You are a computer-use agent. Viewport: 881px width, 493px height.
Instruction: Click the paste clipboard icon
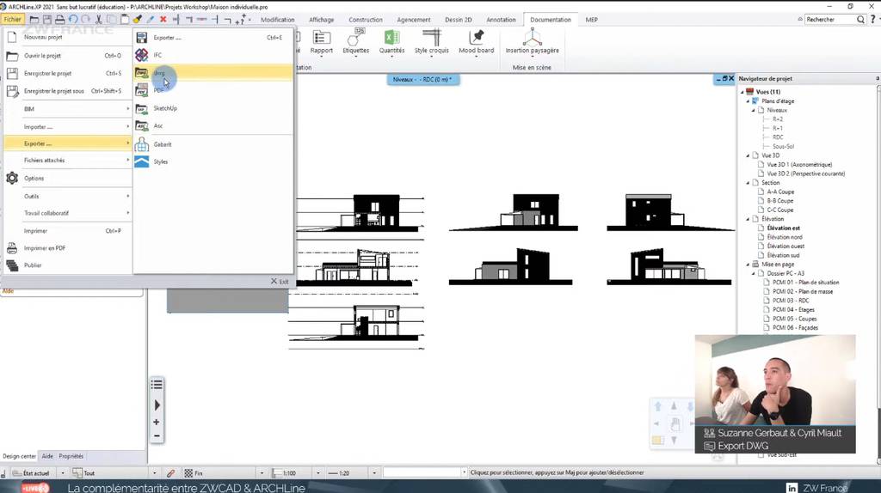124,20
